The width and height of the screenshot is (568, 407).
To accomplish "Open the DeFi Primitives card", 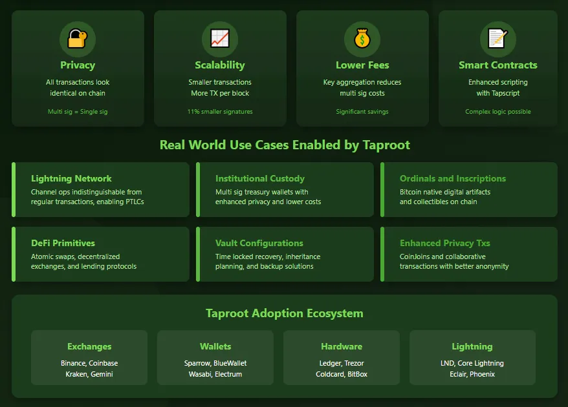I will [100, 254].
